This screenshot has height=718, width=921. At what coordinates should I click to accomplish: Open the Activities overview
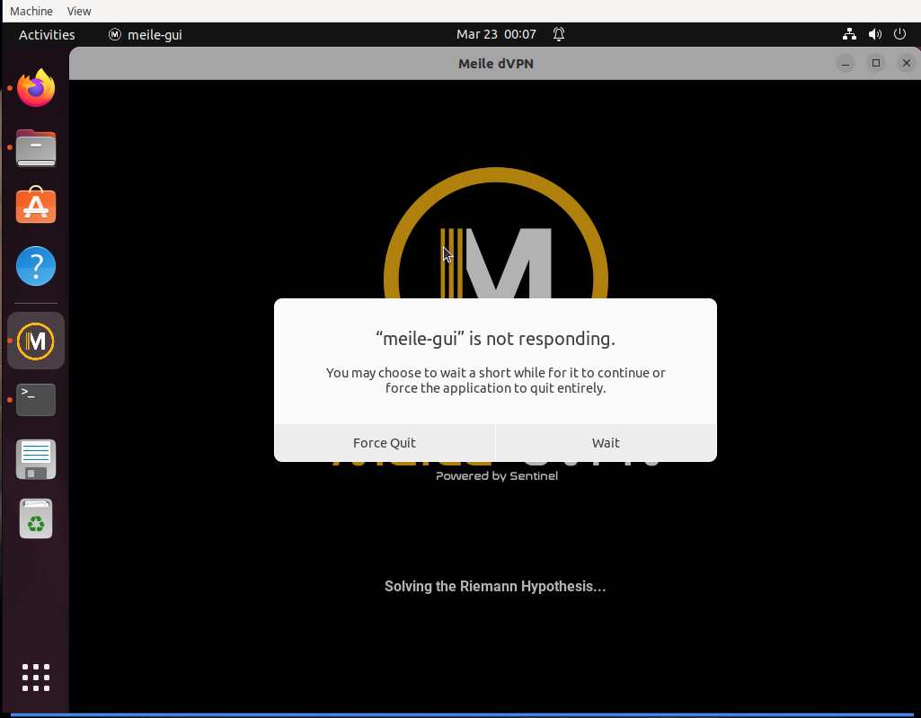click(x=49, y=34)
